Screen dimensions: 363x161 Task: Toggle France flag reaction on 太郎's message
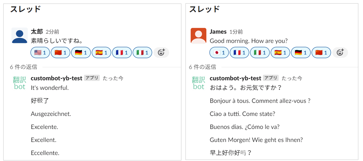(122, 52)
